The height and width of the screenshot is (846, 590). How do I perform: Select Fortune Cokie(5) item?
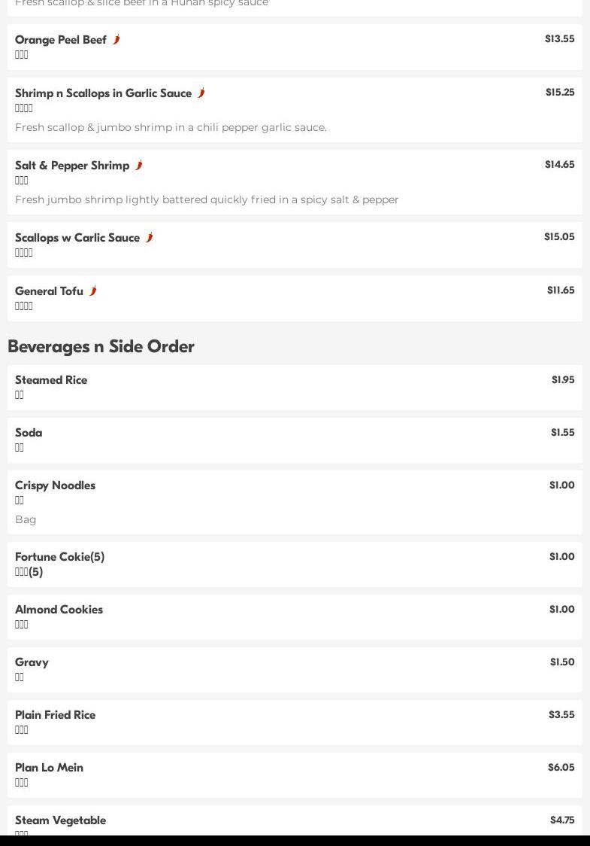pyautogui.click(x=59, y=557)
